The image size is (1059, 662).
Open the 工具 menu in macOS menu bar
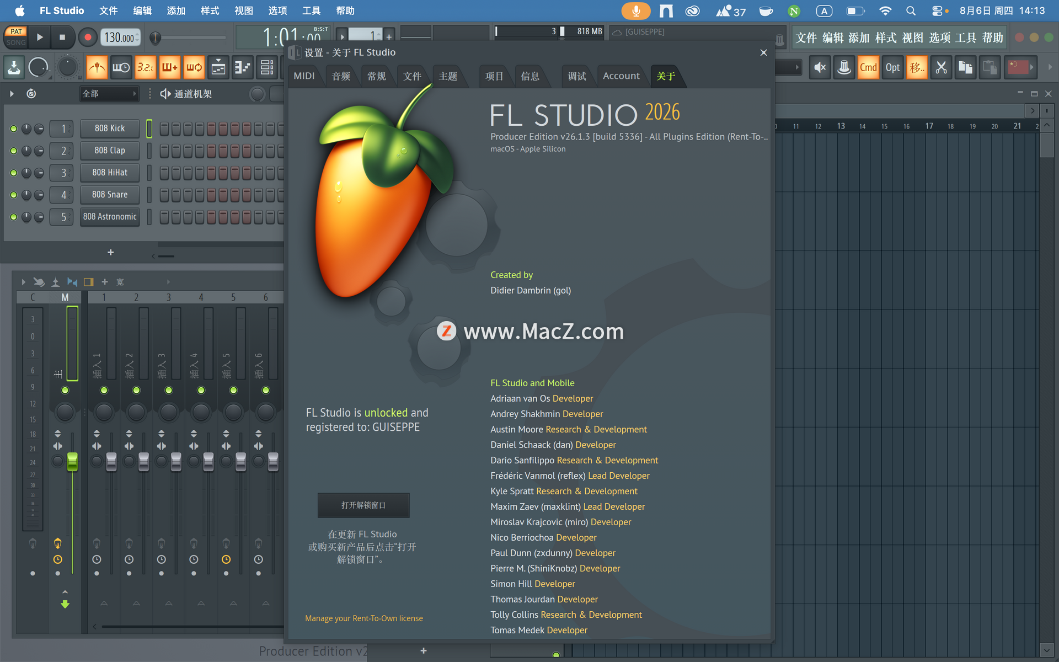click(311, 10)
